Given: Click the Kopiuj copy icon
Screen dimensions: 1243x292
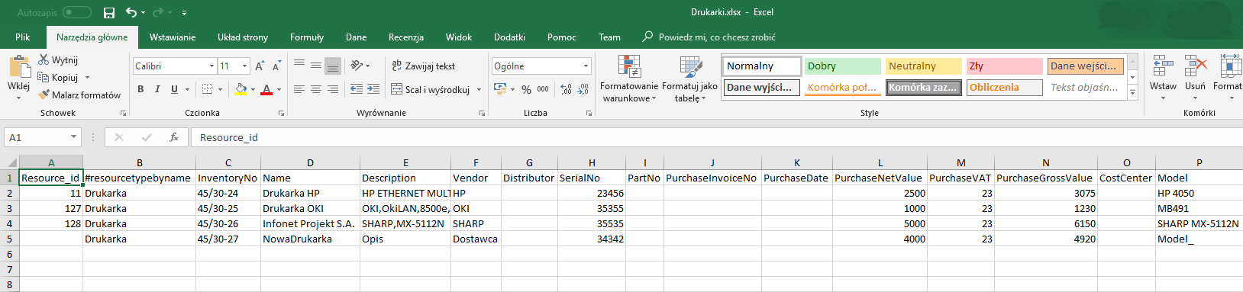Looking at the screenshot, I should point(44,77).
